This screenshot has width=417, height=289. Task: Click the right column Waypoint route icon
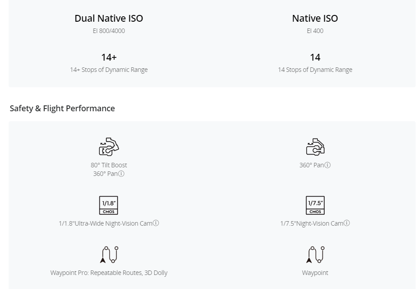pos(315,255)
